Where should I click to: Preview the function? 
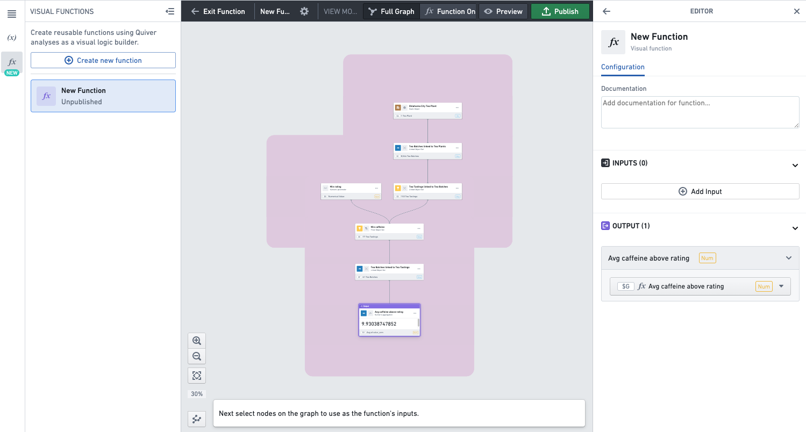click(x=503, y=11)
